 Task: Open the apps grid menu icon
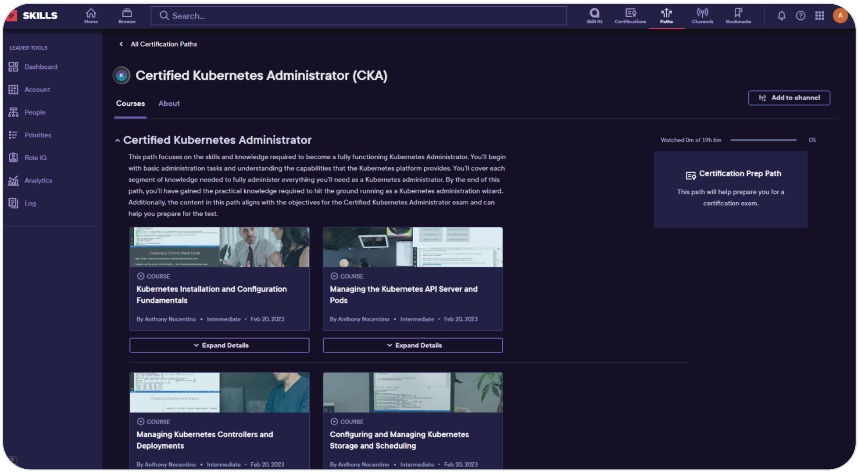(819, 16)
